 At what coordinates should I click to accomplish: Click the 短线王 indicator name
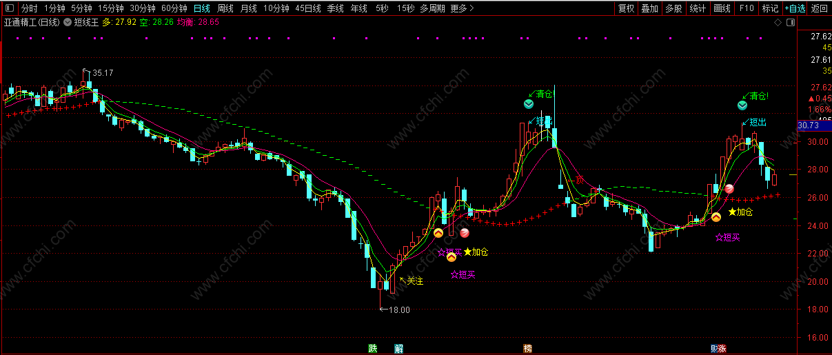click(x=86, y=22)
